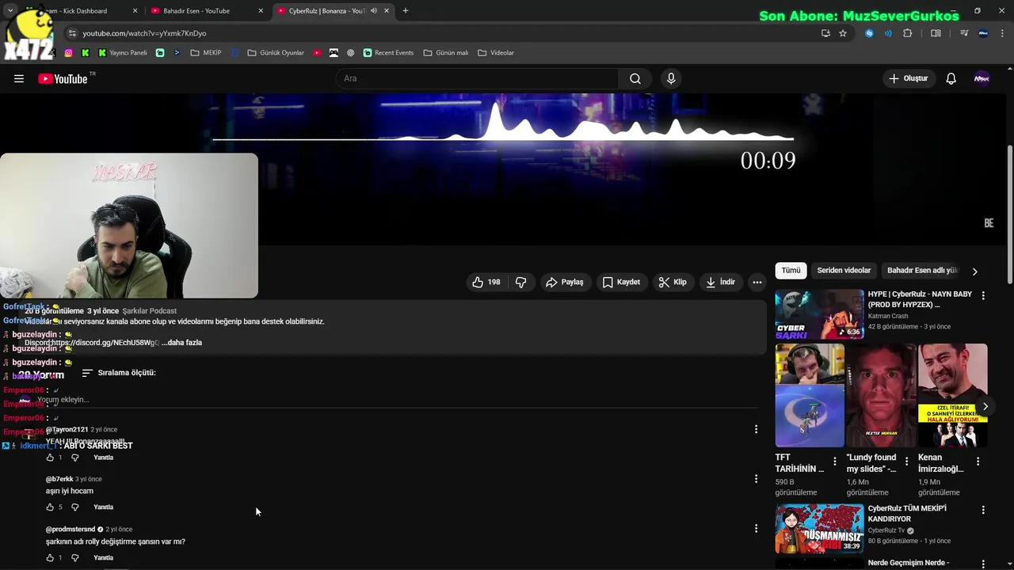Open site information icon in address bar
The width and height of the screenshot is (1014, 570).
click(72, 33)
